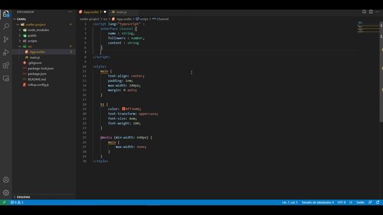Screen dimensions: 383x215
Task: Click the 'interface Channel' code text
Action: [x=117, y=29]
